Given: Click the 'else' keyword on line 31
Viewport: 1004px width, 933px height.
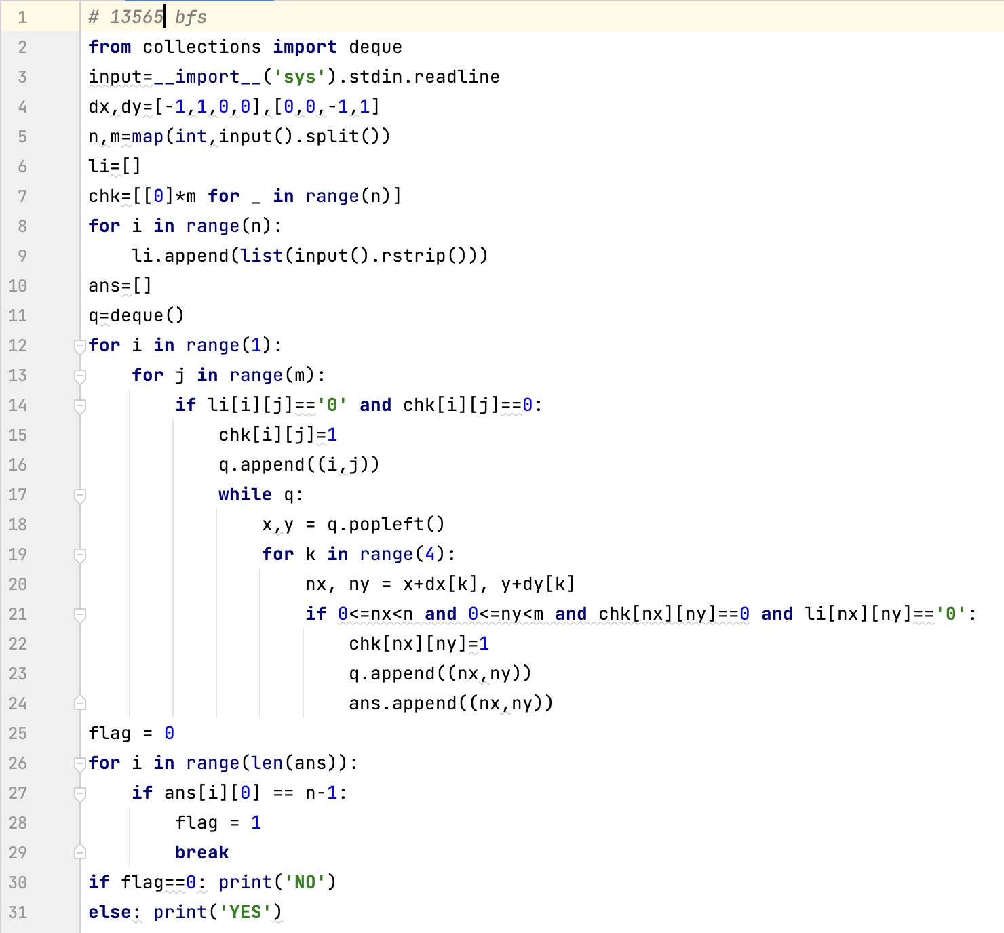Looking at the screenshot, I should (x=109, y=912).
